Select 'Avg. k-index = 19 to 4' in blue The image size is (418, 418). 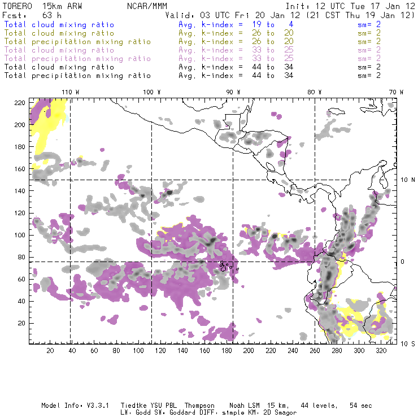[236, 24]
